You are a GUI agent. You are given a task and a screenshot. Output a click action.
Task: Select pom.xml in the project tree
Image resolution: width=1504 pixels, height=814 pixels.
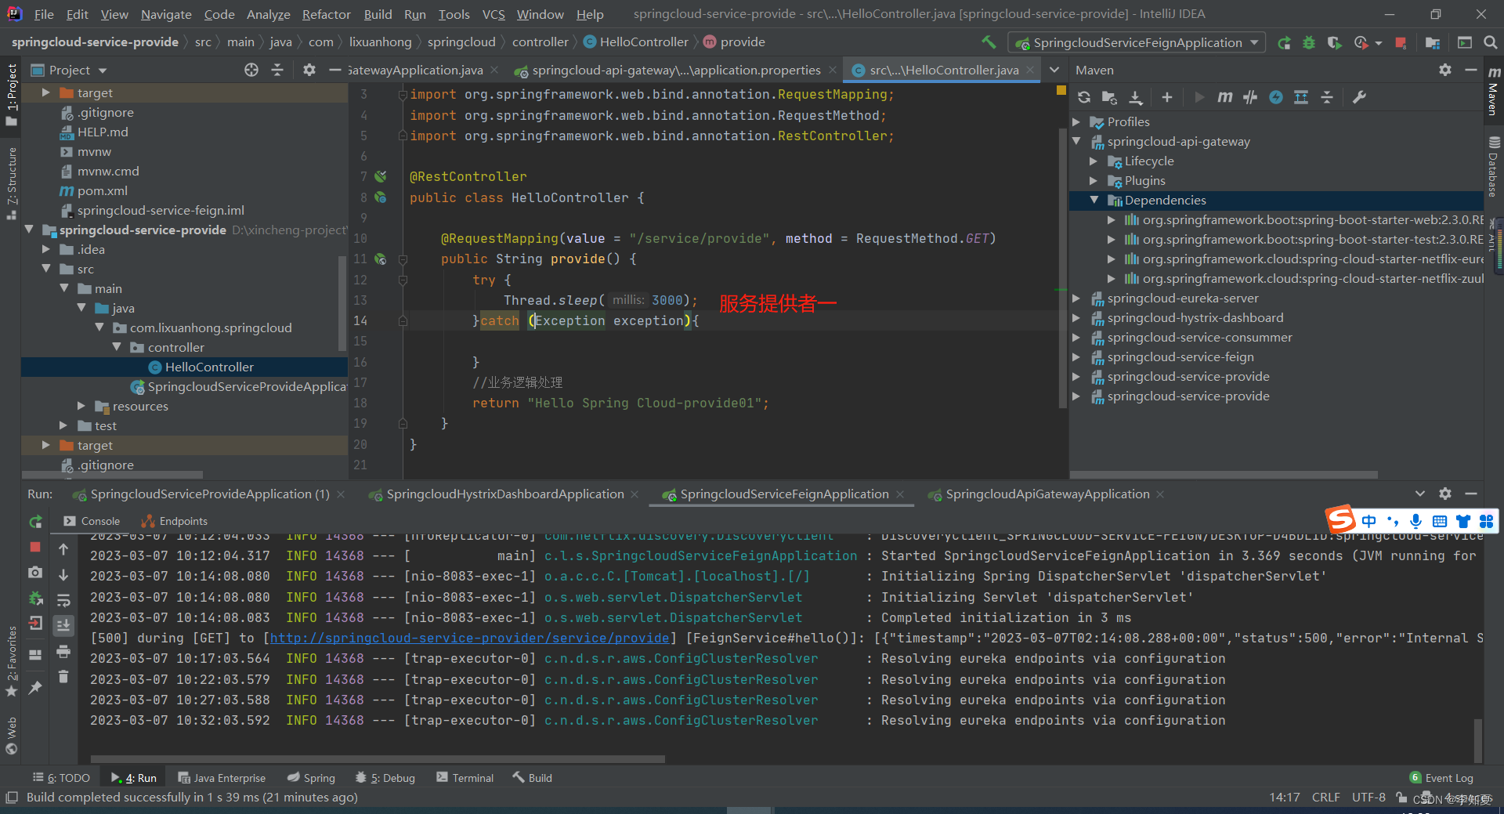pyautogui.click(x=102, y=191)
